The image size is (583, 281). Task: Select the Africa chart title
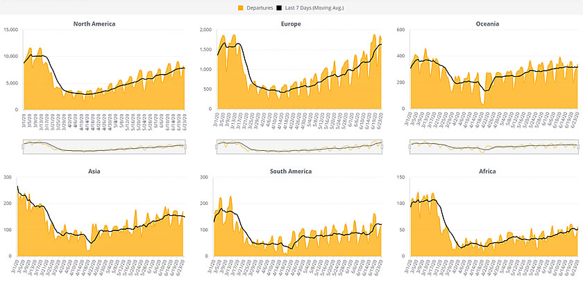[x=487, y=171]
